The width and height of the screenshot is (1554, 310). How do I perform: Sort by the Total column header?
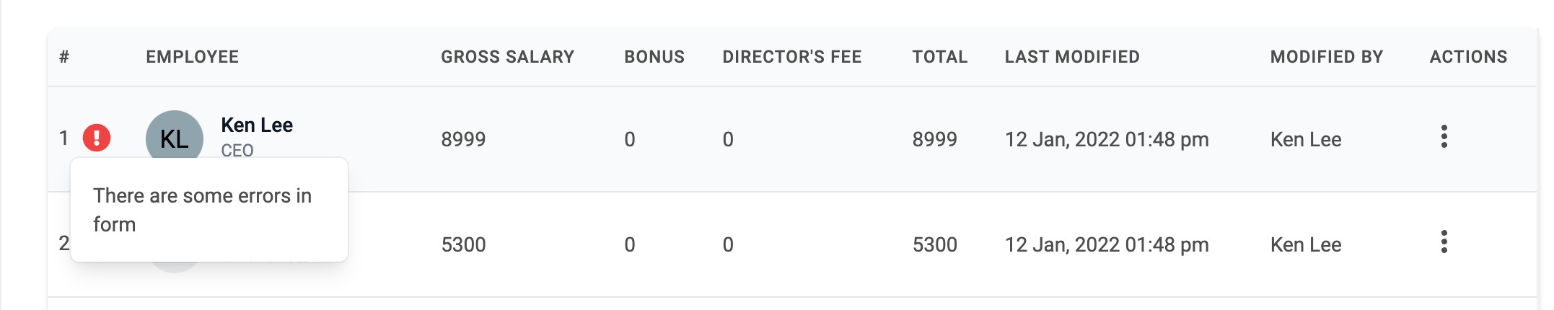point(939,57)
